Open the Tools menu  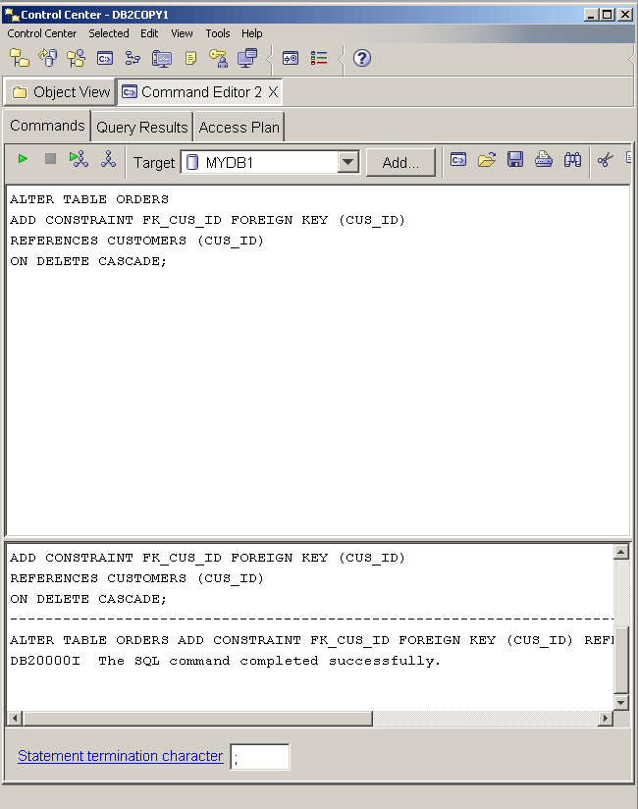click(x=218, y=33)
